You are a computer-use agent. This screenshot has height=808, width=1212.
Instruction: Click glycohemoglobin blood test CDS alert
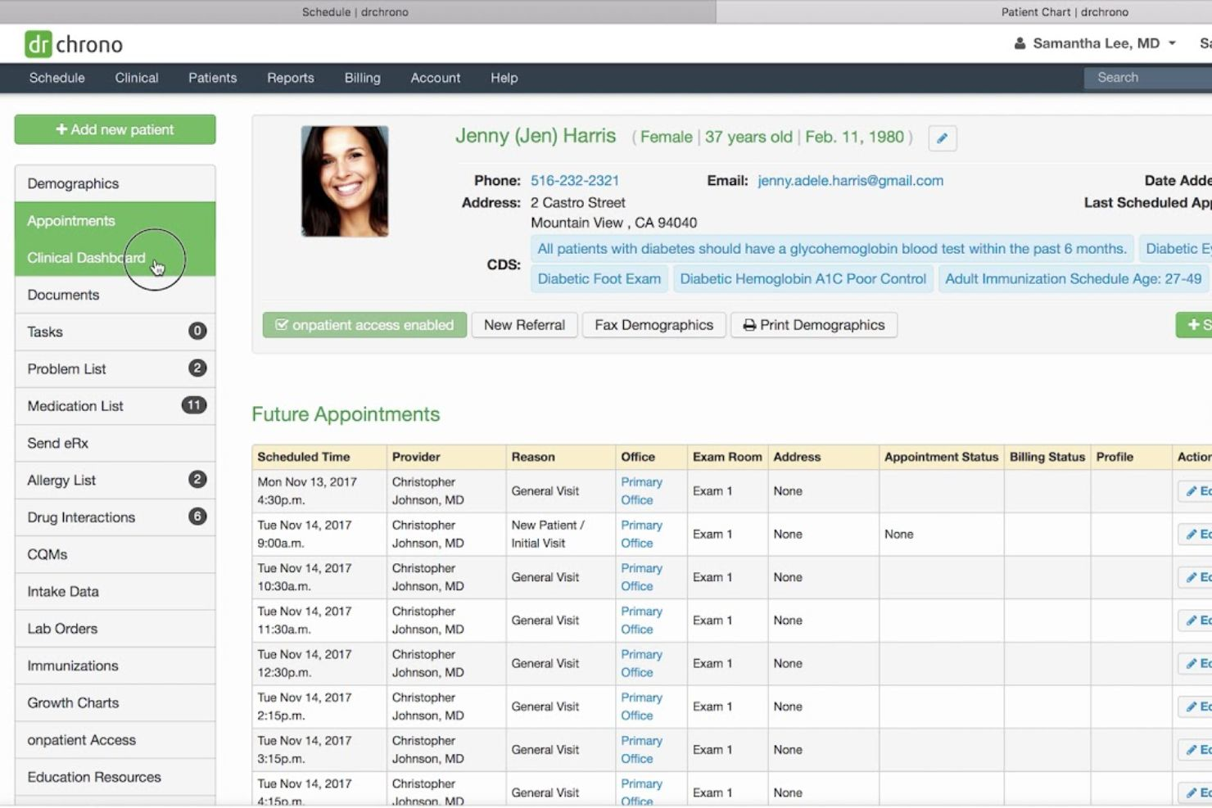(832, 249)
